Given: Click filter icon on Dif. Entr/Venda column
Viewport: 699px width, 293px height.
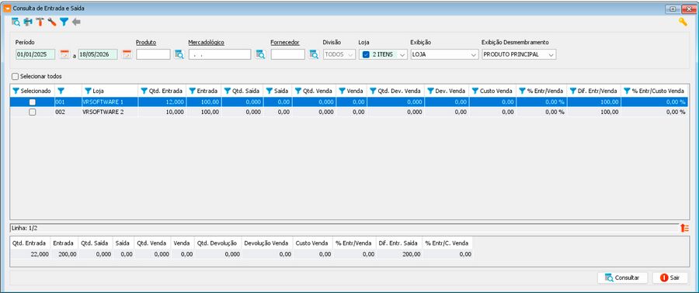Looking at the screenshot, I should [x=574, y=91].
